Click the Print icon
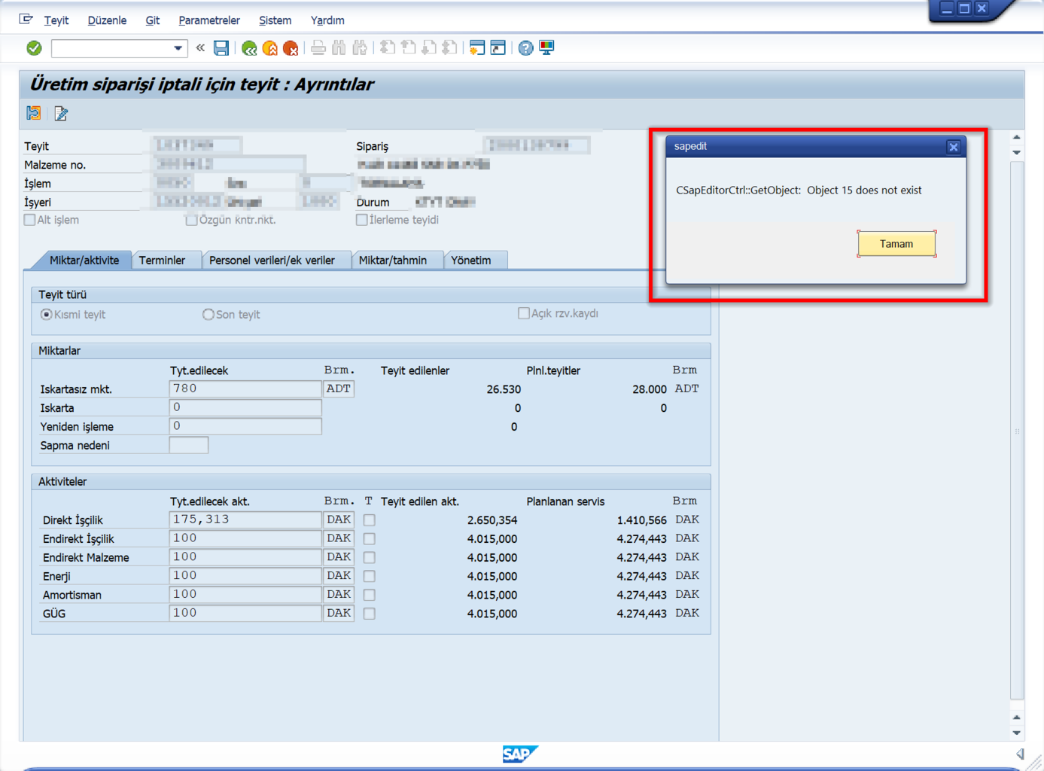 [x=318, y=48]
